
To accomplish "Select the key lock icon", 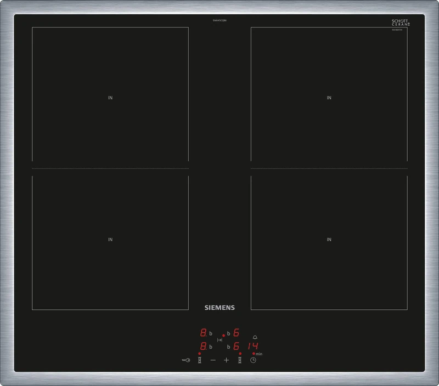I will tap(185, 360).
